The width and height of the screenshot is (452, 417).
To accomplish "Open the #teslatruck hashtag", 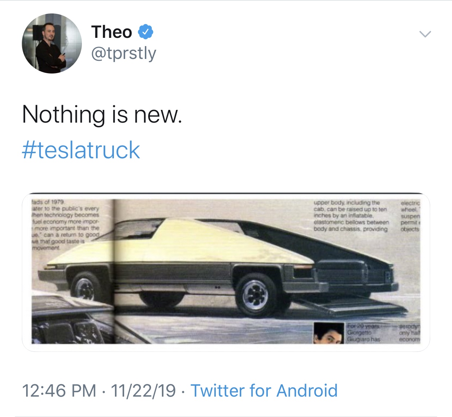I will tap(81, 150).
